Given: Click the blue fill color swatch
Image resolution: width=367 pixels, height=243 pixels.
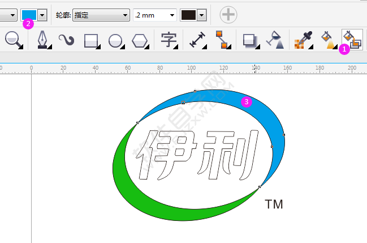Looking at the screenshot, I should coord(29,15).
